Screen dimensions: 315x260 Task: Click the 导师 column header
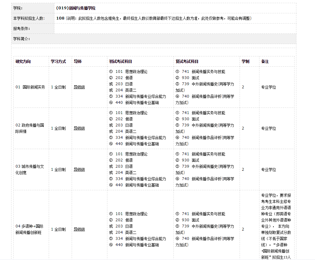78,61
